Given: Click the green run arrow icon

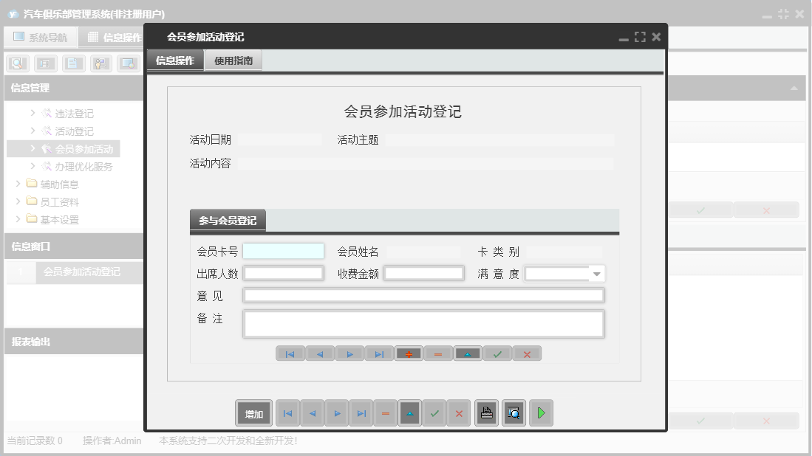Looking at the screenshot, I should [541, 413].
